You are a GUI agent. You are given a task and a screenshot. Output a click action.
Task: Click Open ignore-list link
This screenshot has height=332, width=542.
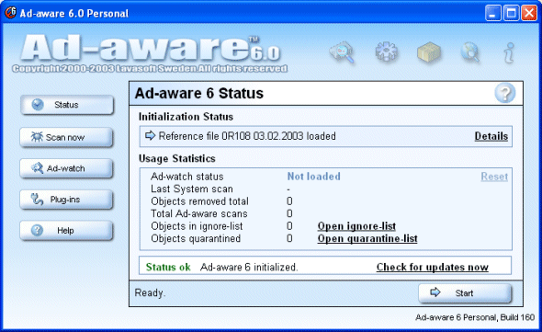(x=356, y=226)
